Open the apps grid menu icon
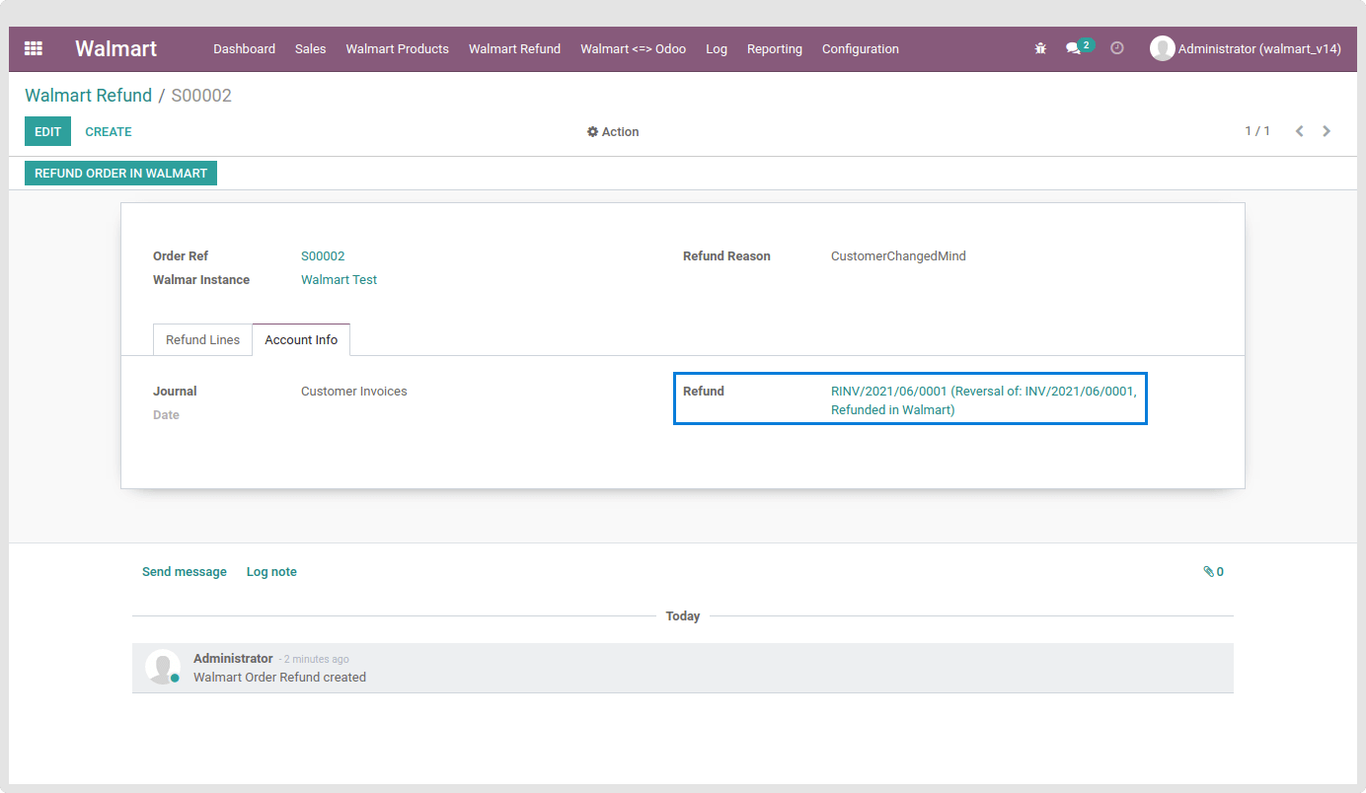This screenshot has height=793, width=1366. click(34, 48)
